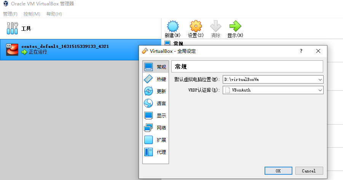Click the wrench icon in global settings title
This screenshot has width=343, height=180.
click(x=145, y=51)
